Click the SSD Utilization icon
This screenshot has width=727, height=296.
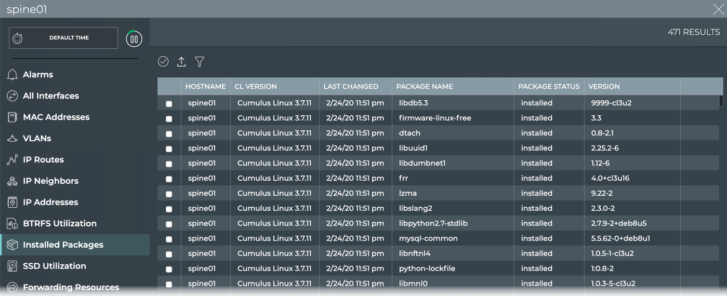click(x=12, y=266)
